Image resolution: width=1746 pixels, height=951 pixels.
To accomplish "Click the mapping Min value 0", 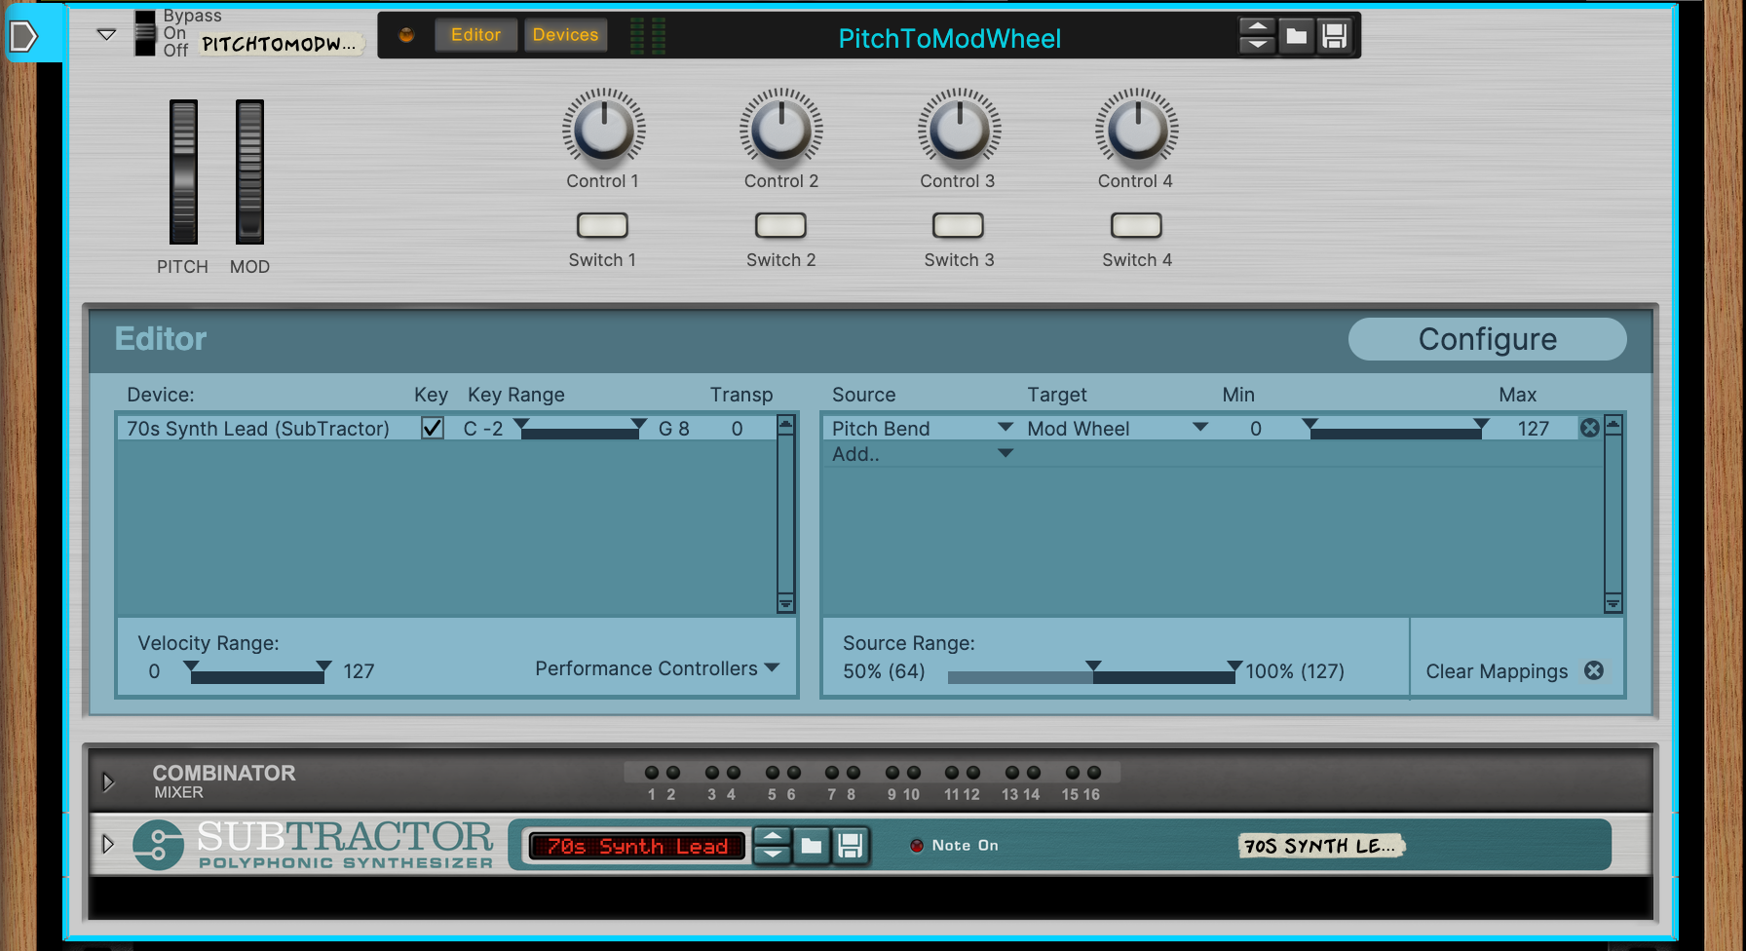I will click(x=1256, y=429).
